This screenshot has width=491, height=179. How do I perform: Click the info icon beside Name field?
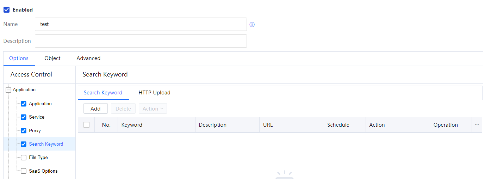coord(252,25)
